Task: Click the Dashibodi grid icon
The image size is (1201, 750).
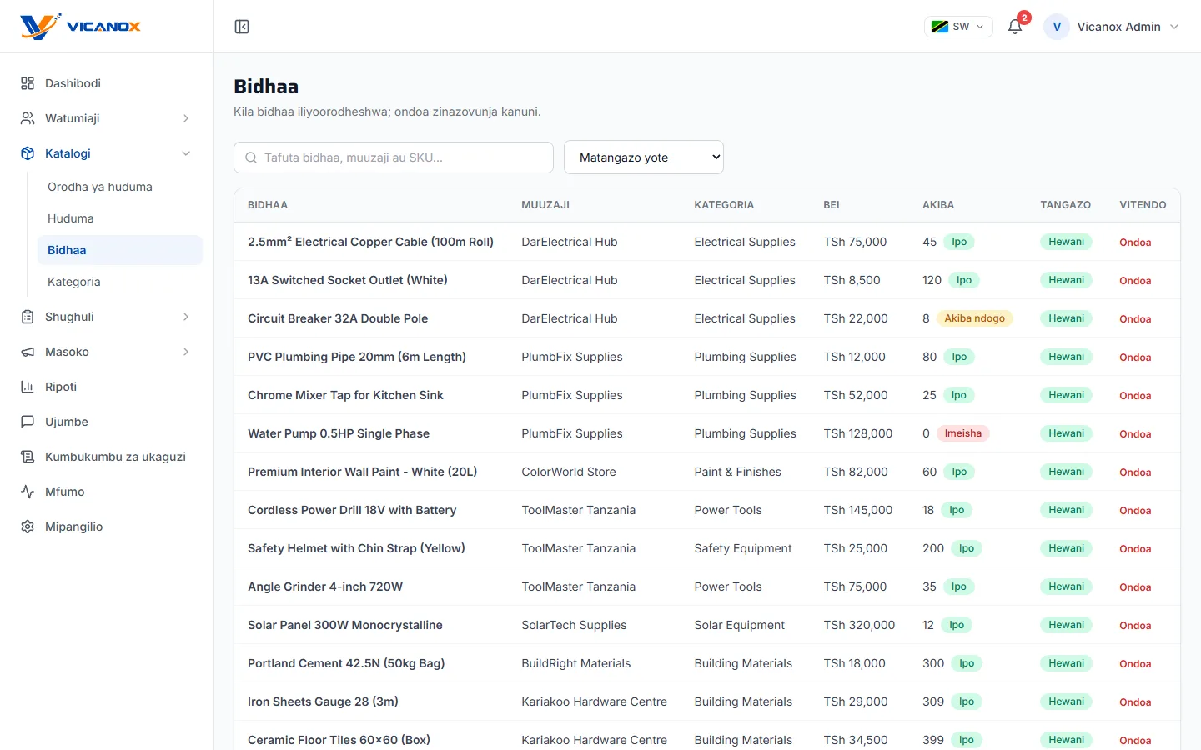Action: (x=28, y=83)
